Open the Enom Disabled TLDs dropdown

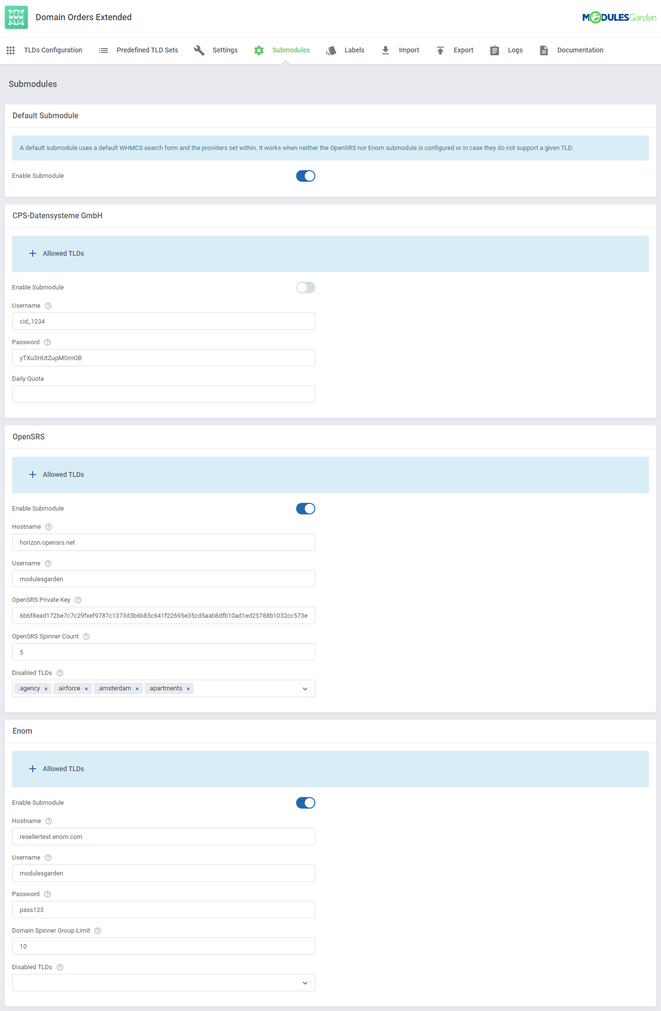(305, 983)
